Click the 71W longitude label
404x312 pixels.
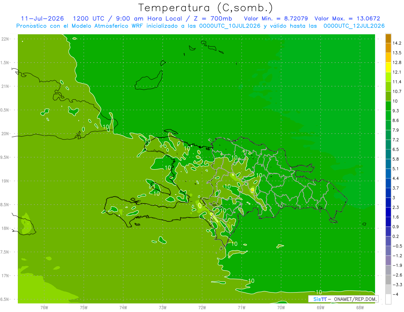pyautogui.click(x=241, y=307)
